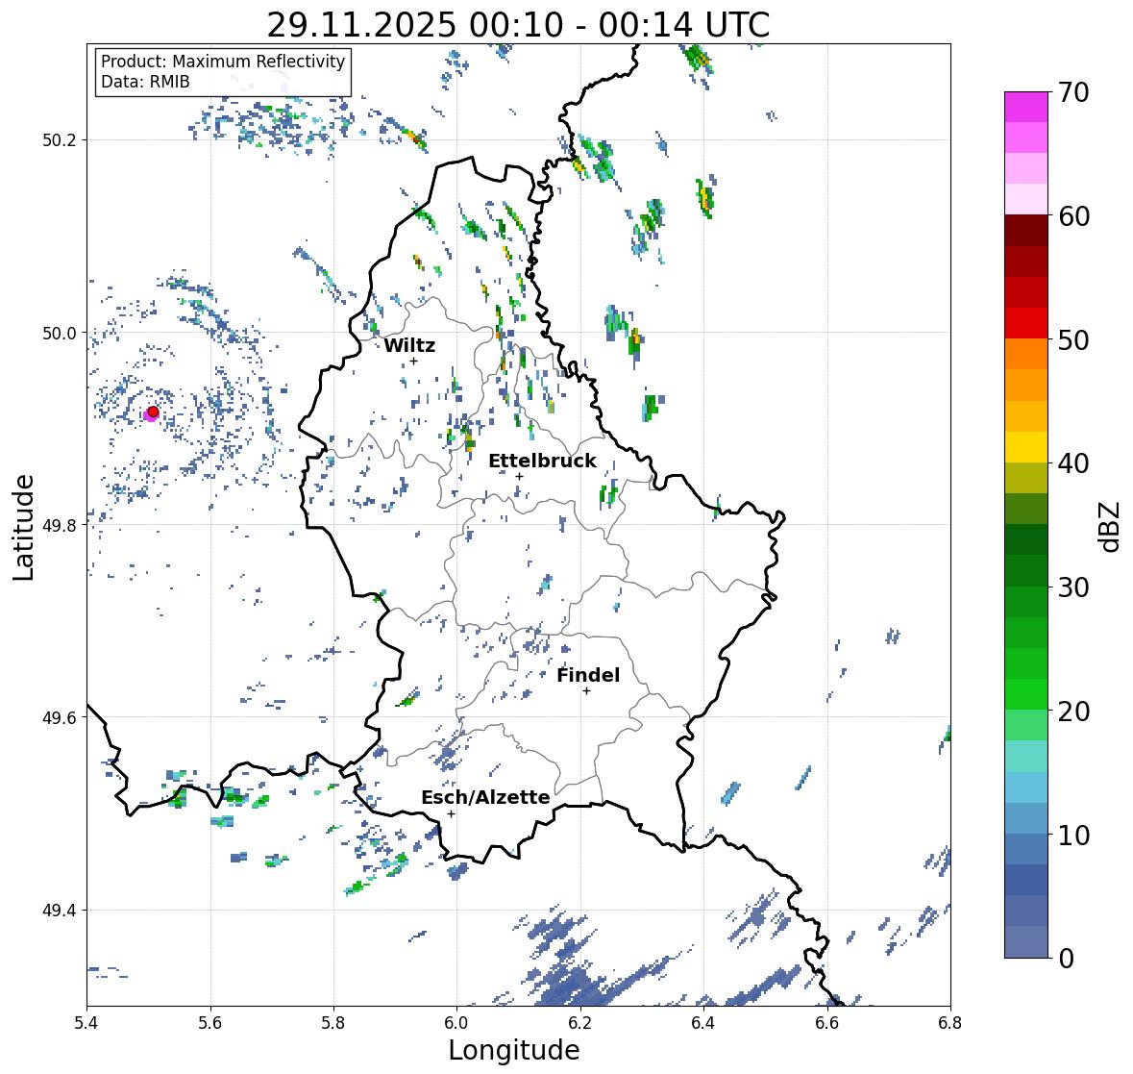
Task: Click the Esch/Alzette label
Action: (x=485, y=797)
